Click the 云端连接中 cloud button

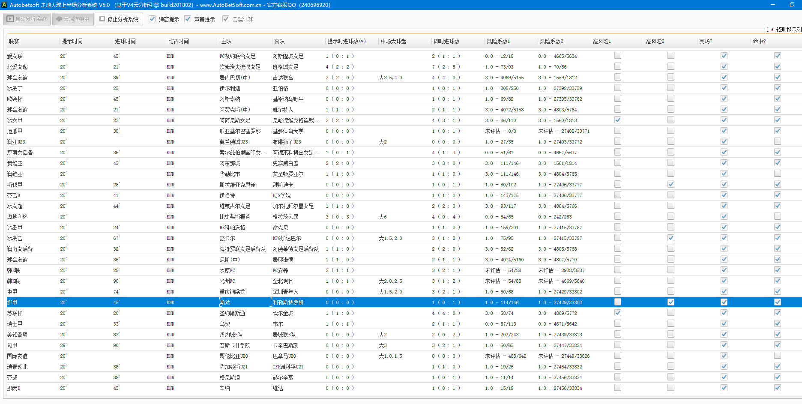(73, 19)
